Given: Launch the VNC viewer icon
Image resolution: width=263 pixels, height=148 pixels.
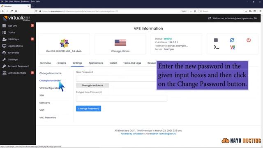Looking at the screenshot, I should point(233,47).
